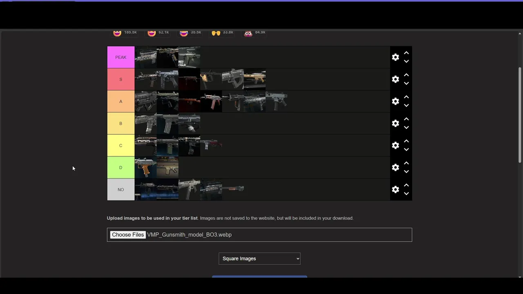523x294 pixels.
Task: Select tan SMG on beige background in D row
Action: [x=168, y=167]
